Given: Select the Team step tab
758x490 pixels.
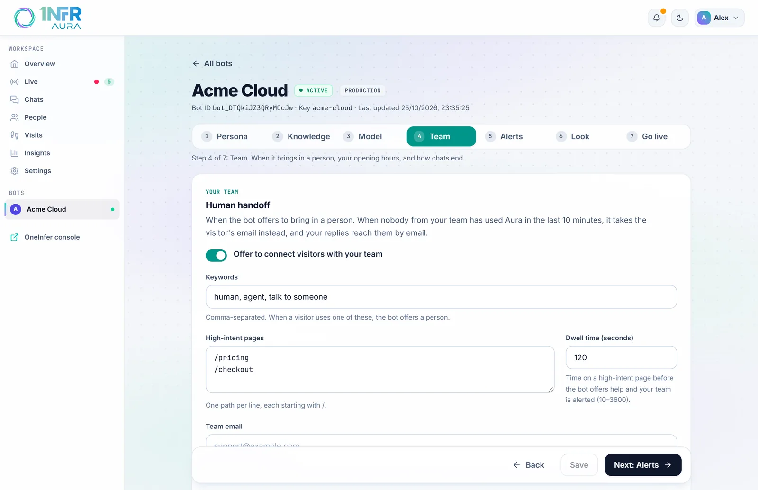Looking at the screenshot, I should tap(441, 136).
